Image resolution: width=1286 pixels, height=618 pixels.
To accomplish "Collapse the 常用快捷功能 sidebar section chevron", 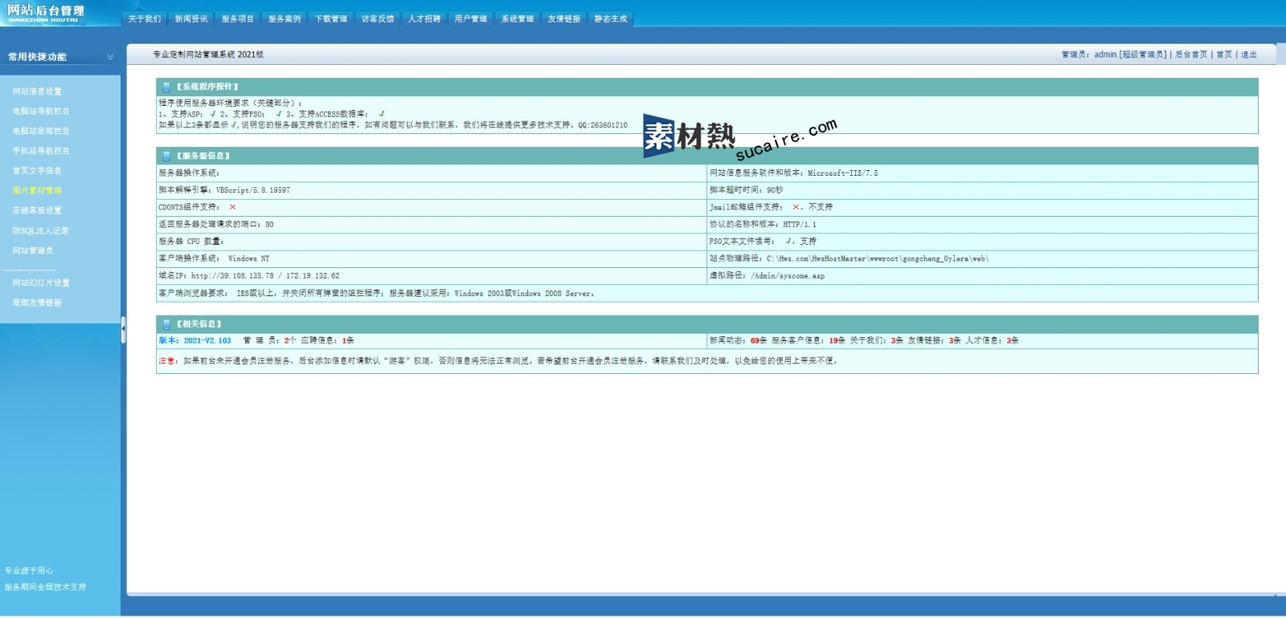I will (x=110, y=57).
